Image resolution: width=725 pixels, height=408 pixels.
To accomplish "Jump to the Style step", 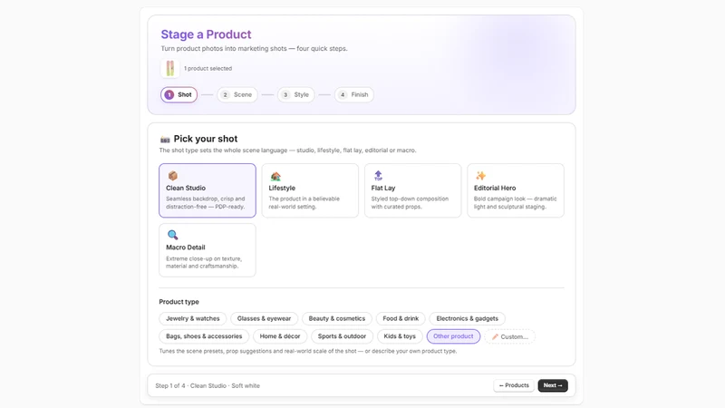I will coord(296,95).
